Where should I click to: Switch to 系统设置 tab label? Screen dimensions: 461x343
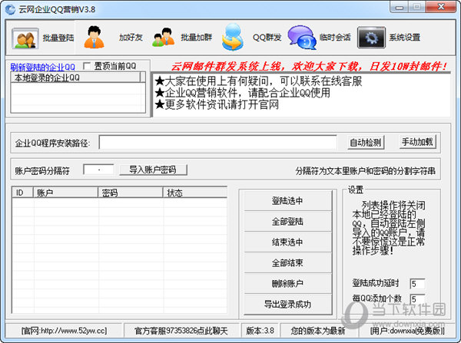tap(405, 38)
